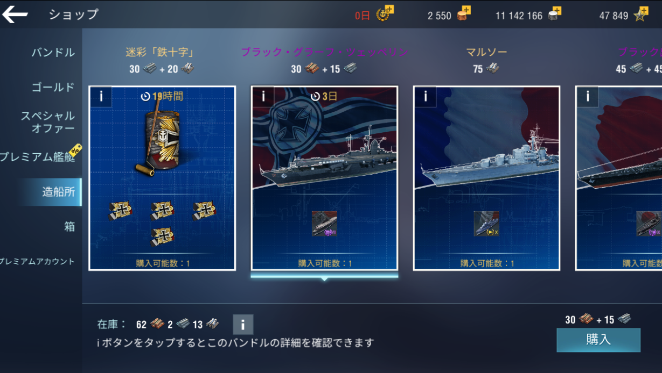Tap the back arrow next to ショップ
662x373 pixels.
(15, 15)
